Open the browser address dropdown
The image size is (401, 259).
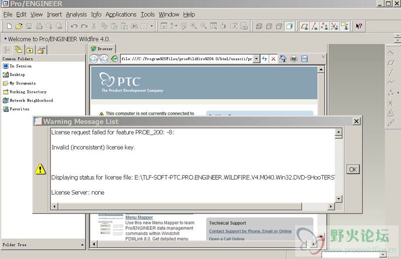[256, 59]
